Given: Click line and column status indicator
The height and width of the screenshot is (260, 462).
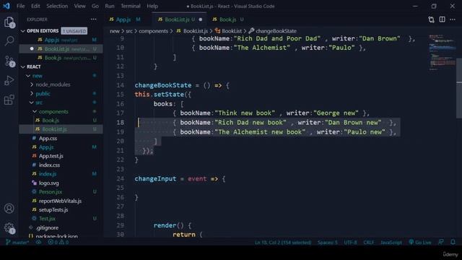Looking at the screenshot, I should [x=283, y=243].
